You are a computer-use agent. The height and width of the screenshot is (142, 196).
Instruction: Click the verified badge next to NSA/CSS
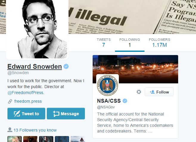click(125, 101)
